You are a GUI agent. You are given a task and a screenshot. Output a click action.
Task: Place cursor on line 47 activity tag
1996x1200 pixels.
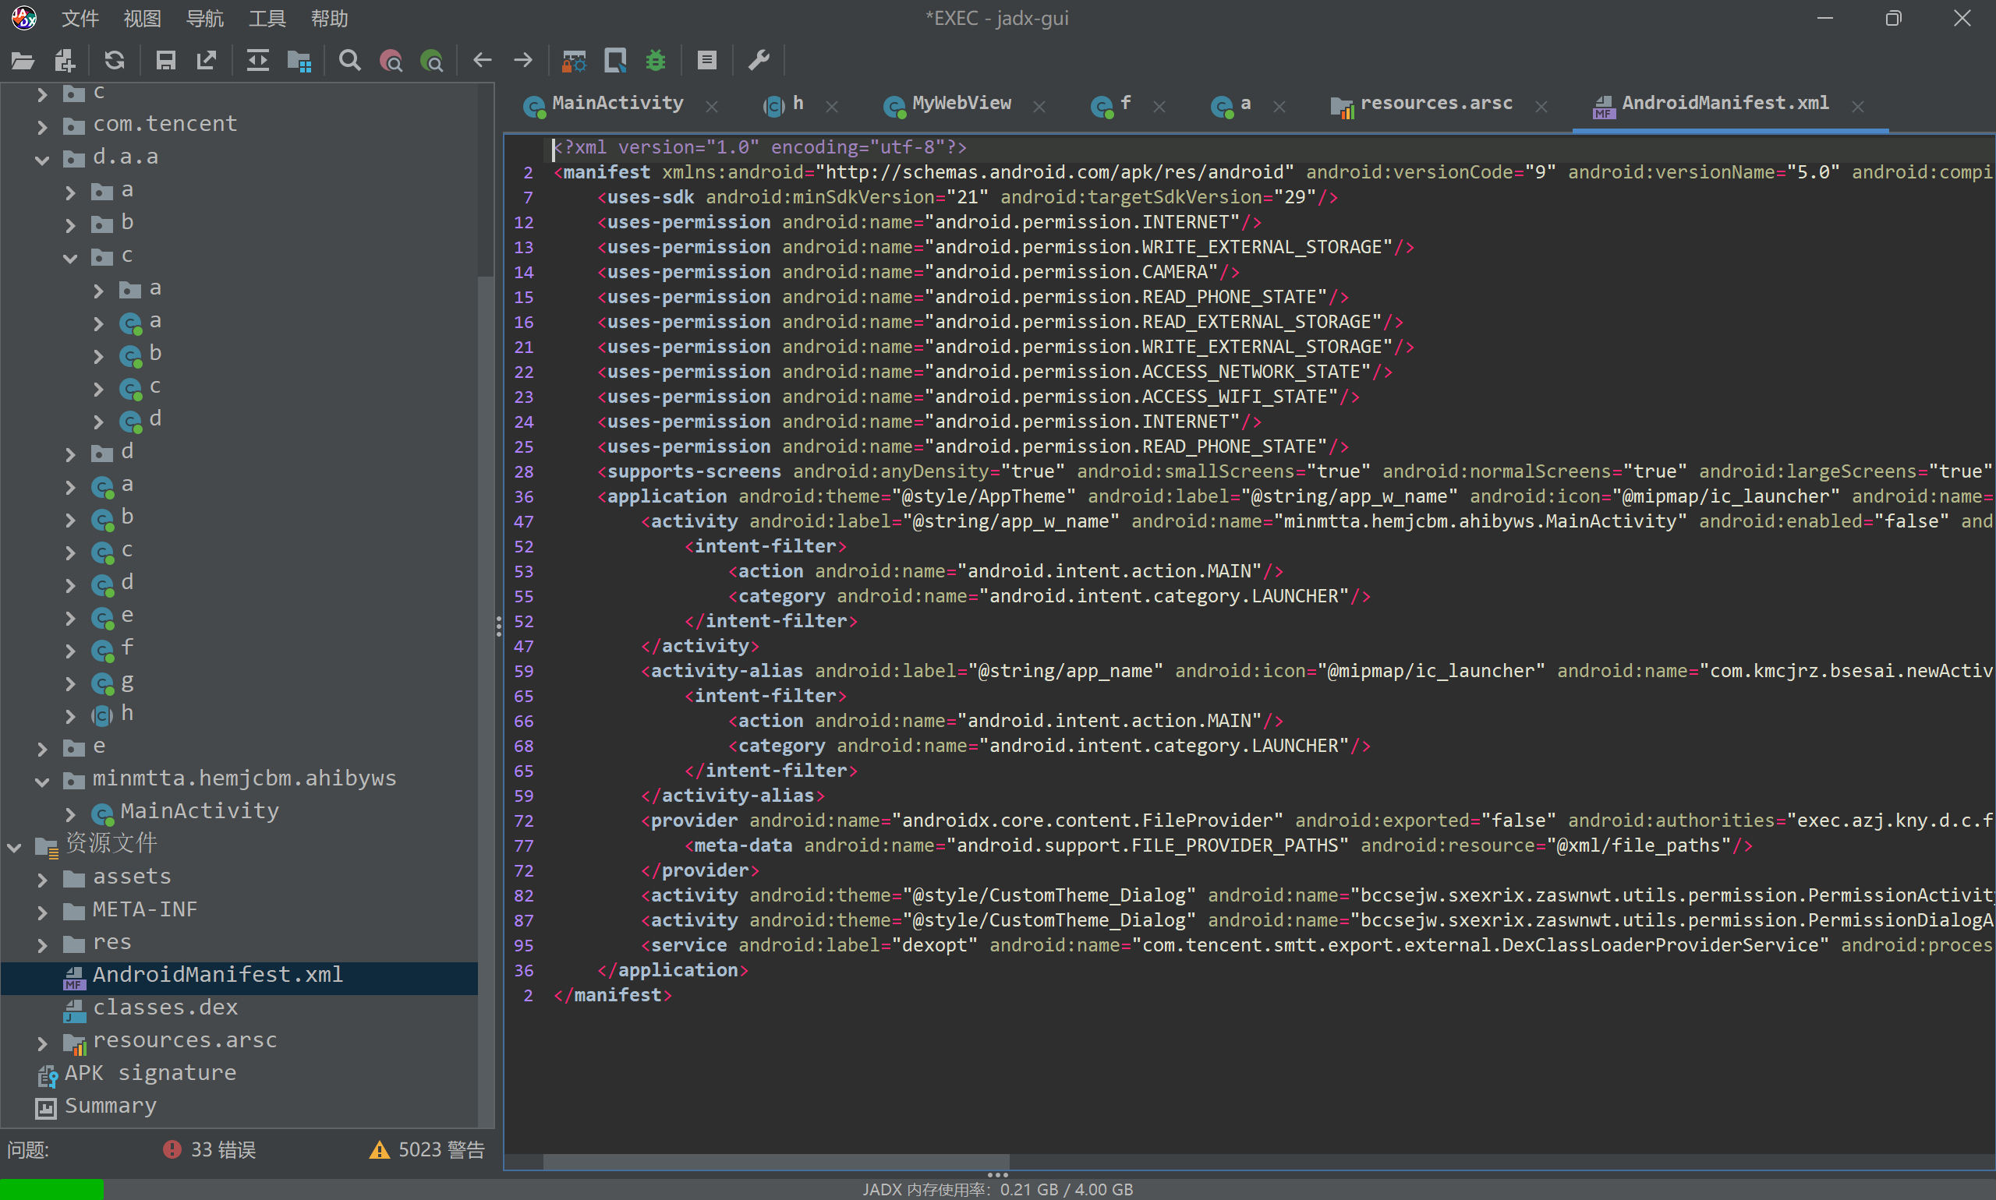coord(694,521)
